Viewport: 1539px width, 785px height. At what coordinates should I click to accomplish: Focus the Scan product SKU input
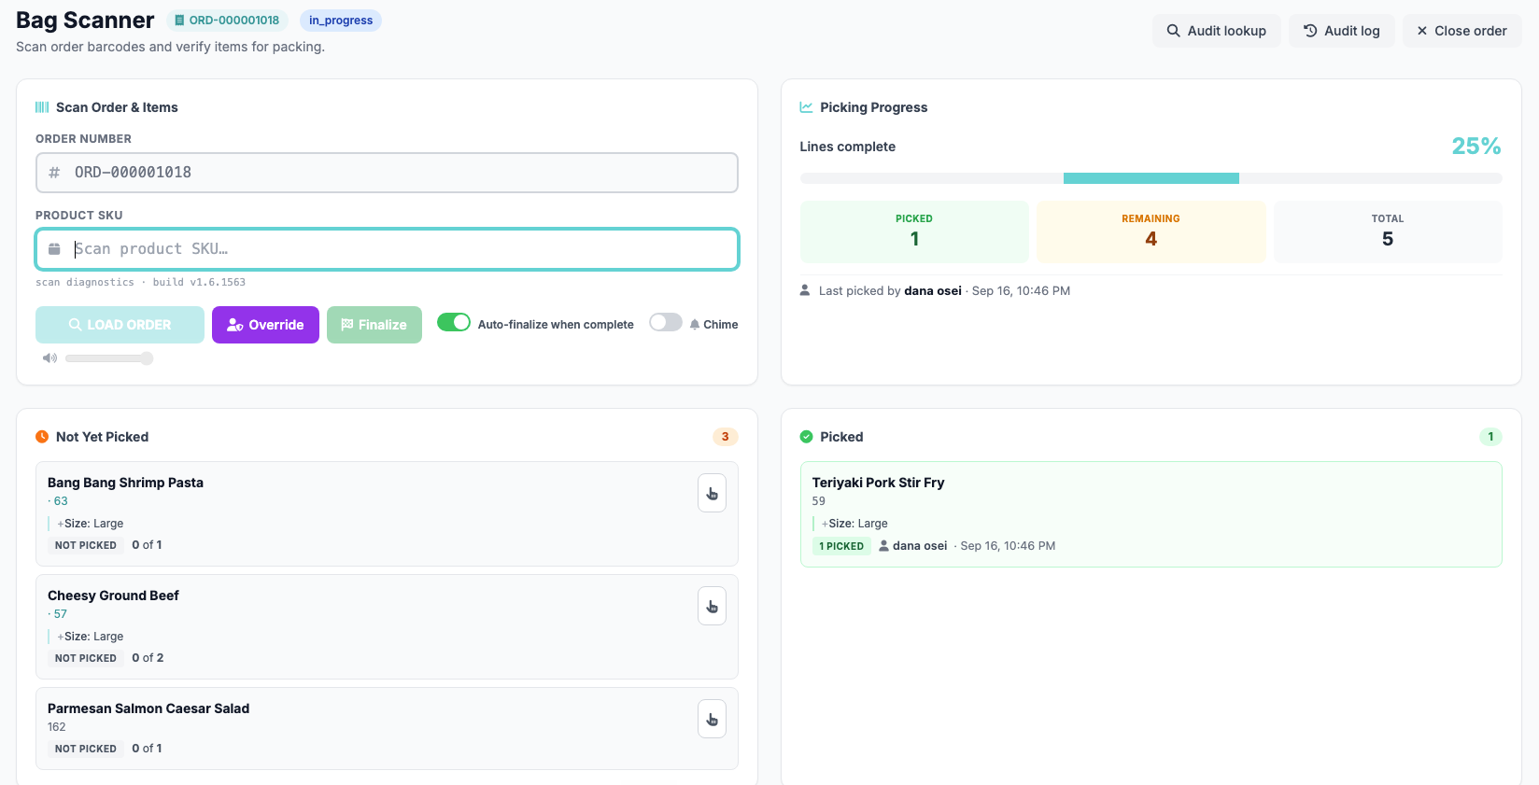[387, 249]
